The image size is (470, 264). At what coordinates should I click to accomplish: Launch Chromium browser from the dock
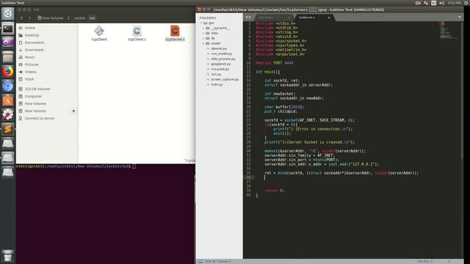8,86
